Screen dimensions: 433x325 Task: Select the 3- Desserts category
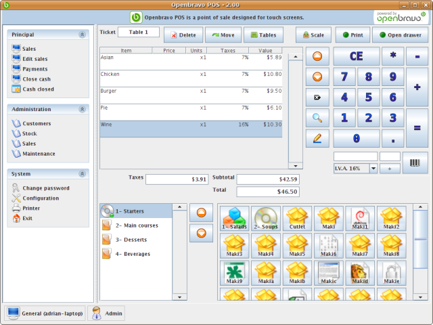pyautogui.click(x=136, y=240)
